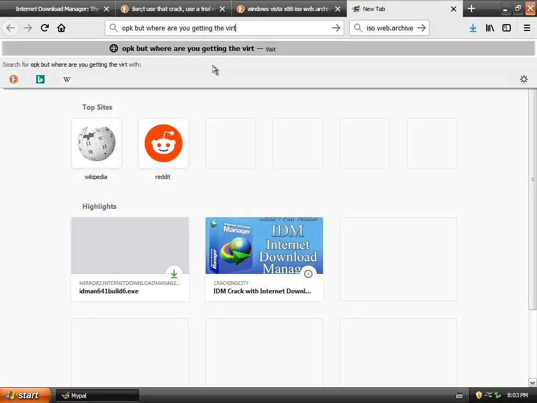Image resolution: width=537 pixels, height=403 pixels.
Task: Open the on-screen keyboard tray icon
Action: [x=459, y=396]
